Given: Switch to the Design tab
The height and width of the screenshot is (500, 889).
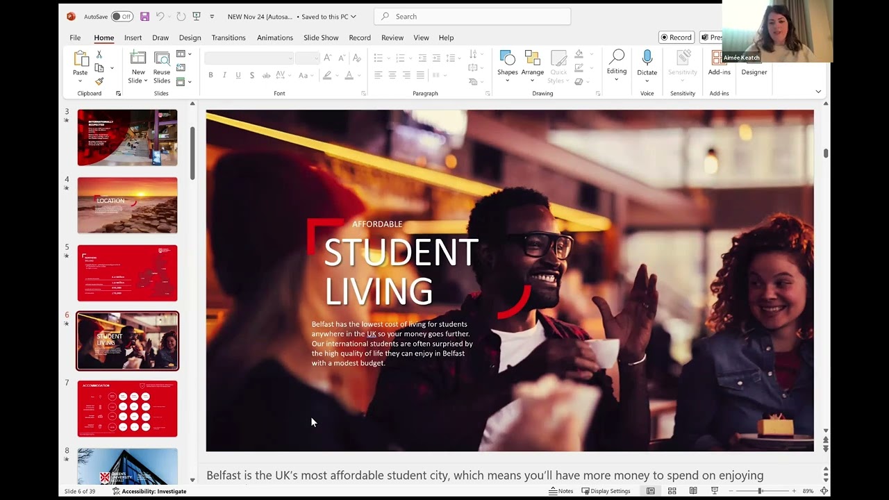Looking at the screenshot, I should click(x=190, y=37).
